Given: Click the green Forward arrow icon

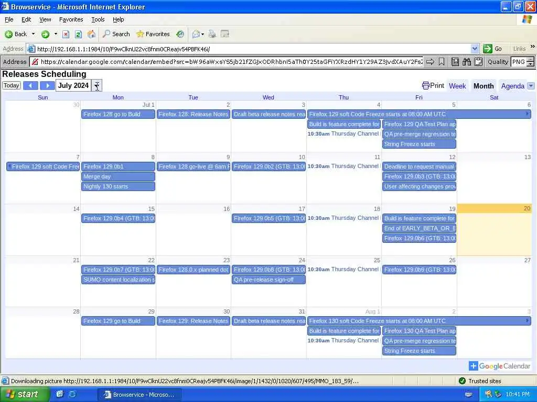Looking at the screenshot, I should point(45,34).
